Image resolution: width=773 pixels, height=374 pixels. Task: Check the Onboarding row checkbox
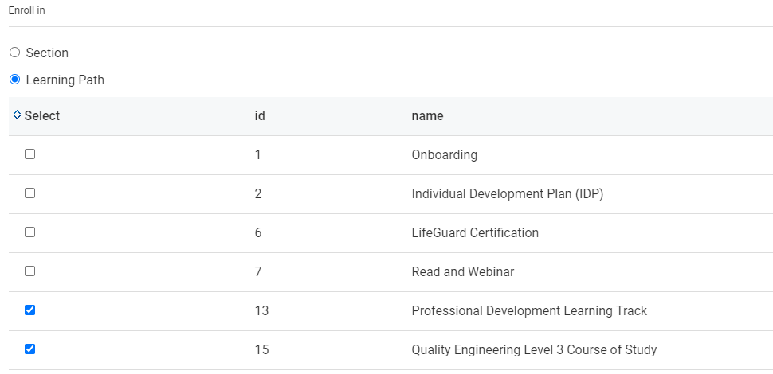coord(30,154)
